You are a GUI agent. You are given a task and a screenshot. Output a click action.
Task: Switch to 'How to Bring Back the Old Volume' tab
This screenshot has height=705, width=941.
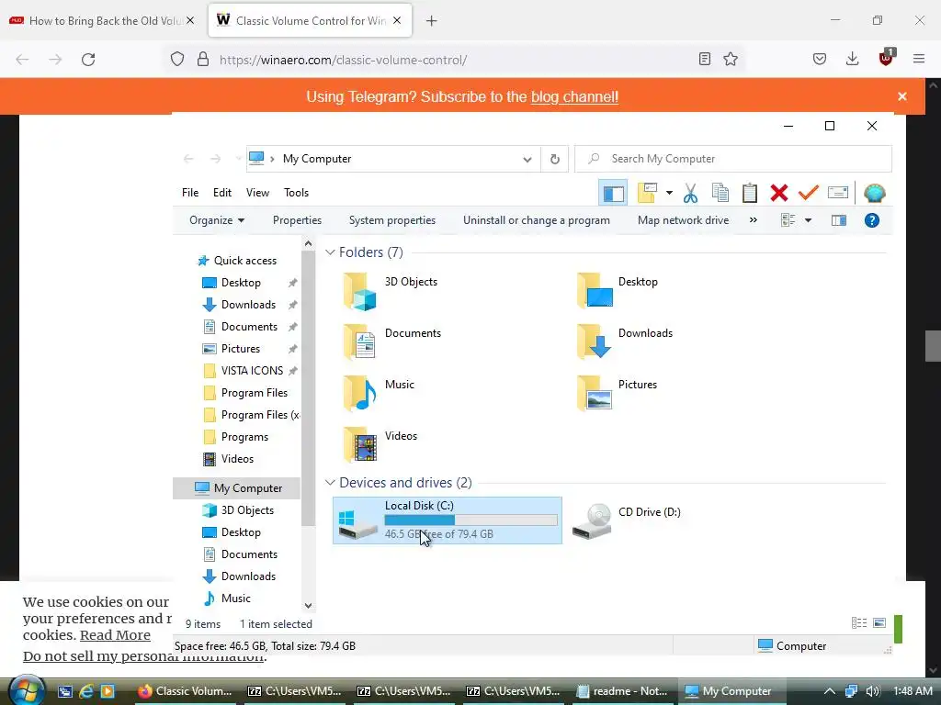(x=102, y=20)
